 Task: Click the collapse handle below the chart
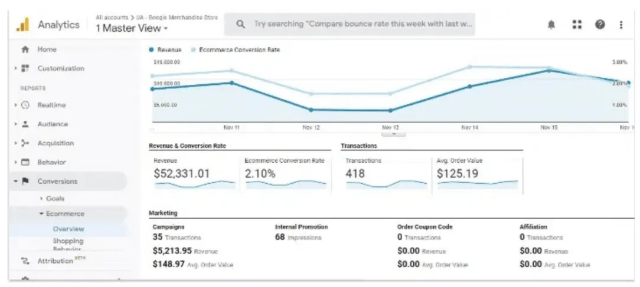[393, 133]
